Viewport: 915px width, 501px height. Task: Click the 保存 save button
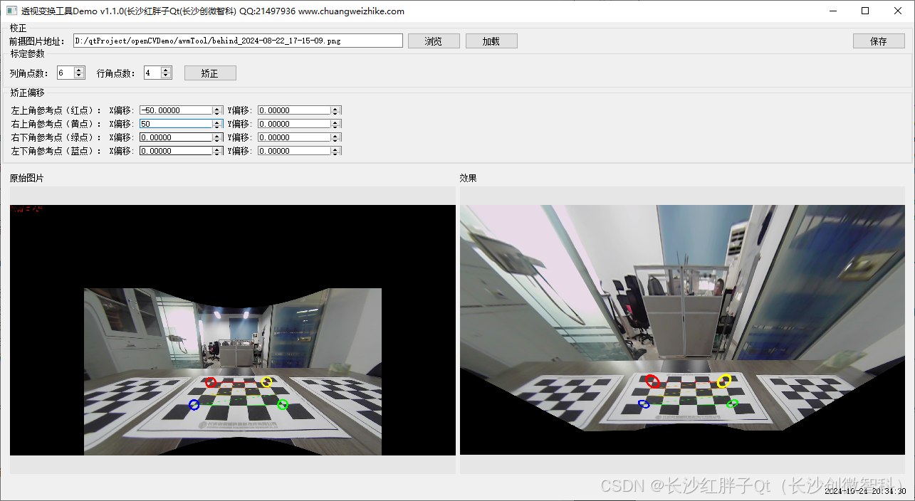coord(878,41)
